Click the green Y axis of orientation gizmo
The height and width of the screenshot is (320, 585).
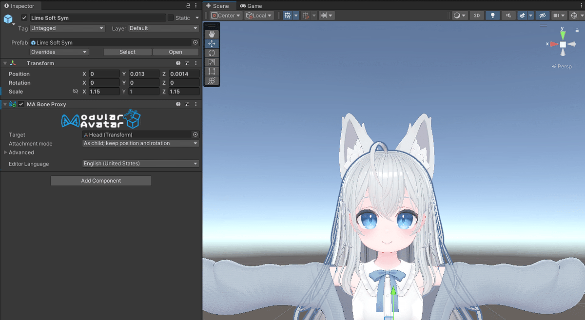(x=563, y=35)
